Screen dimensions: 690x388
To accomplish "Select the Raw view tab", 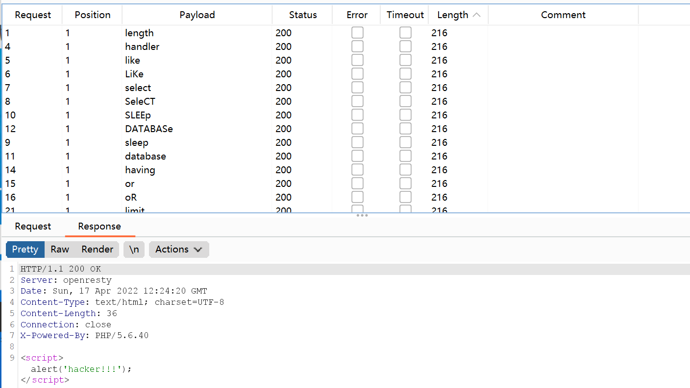I will click(60, 249).
